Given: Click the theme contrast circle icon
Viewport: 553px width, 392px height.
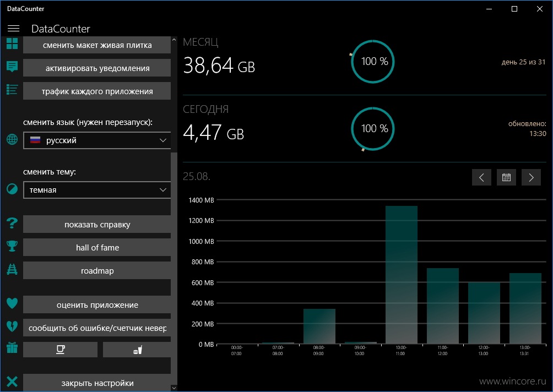Looking at the screenshot, I should tap(12, 189).
